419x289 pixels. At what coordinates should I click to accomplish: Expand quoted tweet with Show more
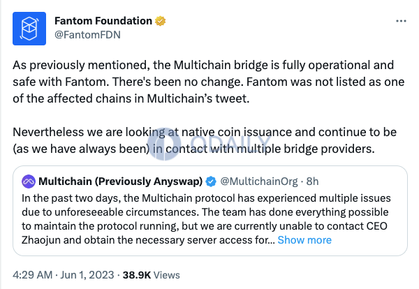[x=304, y=239]
